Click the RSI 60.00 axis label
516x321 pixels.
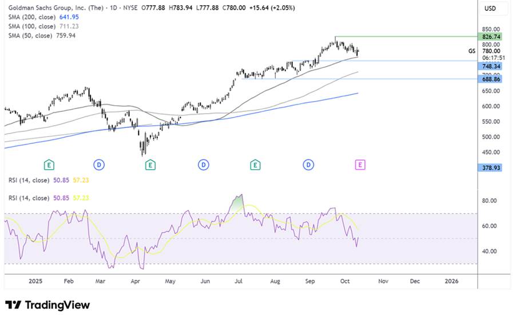489,226
